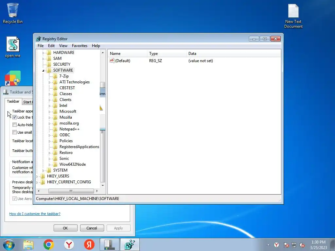This screenshot has height=251, width=335.
Task: Click the Yandex tray icon
Action: (x=276, y=245)
